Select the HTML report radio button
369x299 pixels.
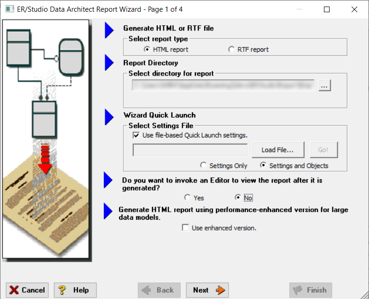click(146, 49)
